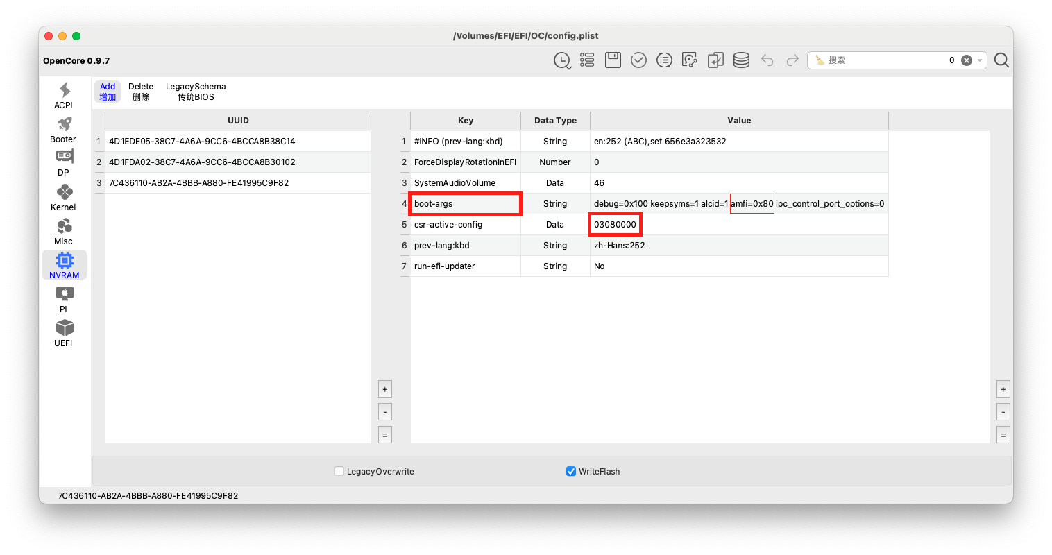Open the Misc section
1052x555 pixels.
coord(64,231)
